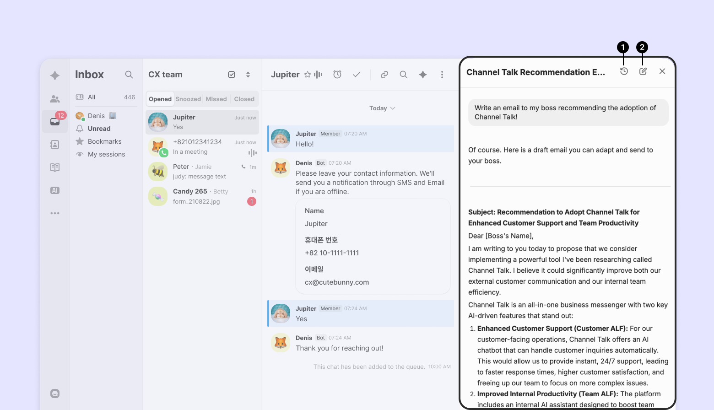Open the sort order arrows in CX team

(x=248, y=75)
